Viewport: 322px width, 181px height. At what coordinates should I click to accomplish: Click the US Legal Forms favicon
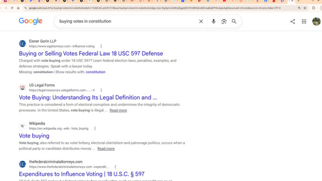pos(23,88)
